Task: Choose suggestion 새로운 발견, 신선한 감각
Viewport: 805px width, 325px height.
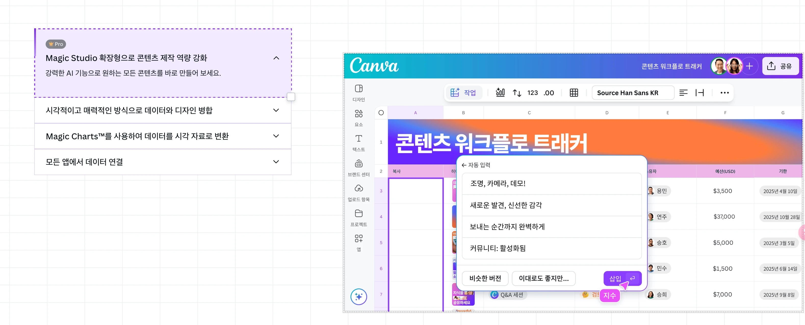Action: tap(552, 205)
